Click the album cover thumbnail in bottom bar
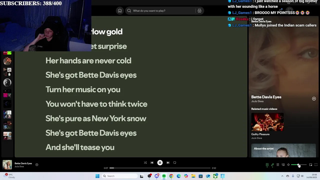320x180 pixels. point(7,165)
